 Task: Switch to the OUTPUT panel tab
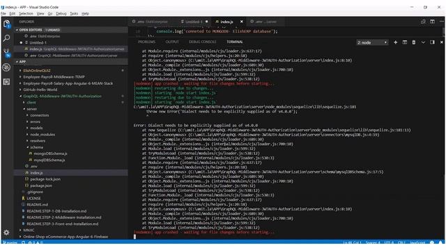pyautogui.click(x=172, y=42)
